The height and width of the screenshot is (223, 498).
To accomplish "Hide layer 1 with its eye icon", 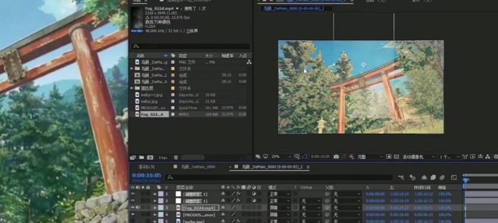I will click(132, 194).
